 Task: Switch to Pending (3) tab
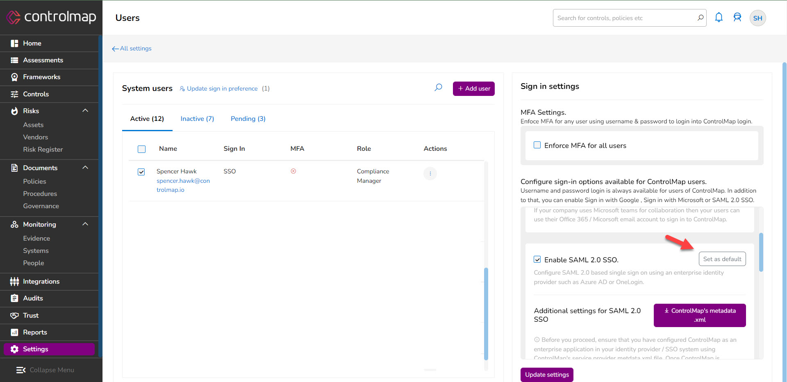[x=248, y=119]
